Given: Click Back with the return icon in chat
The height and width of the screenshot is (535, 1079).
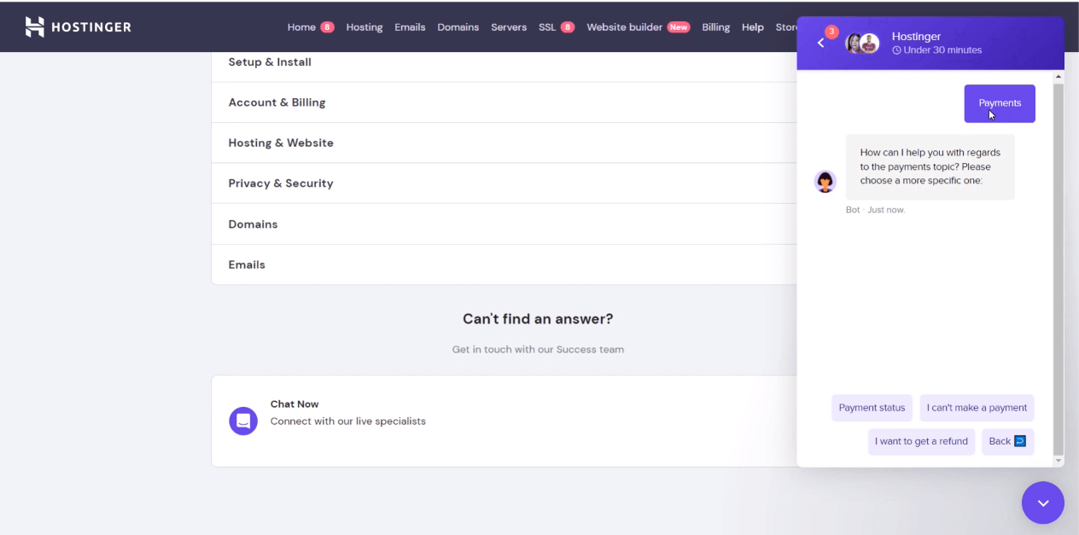Looking at the screenshot, I should click(1007, 441).
